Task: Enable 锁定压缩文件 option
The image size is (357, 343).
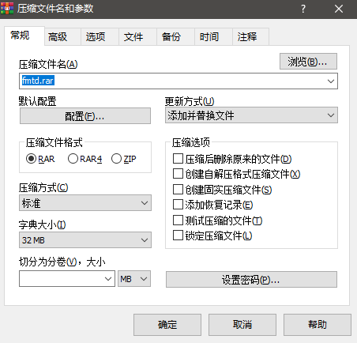Action: [x=212, y=236]
